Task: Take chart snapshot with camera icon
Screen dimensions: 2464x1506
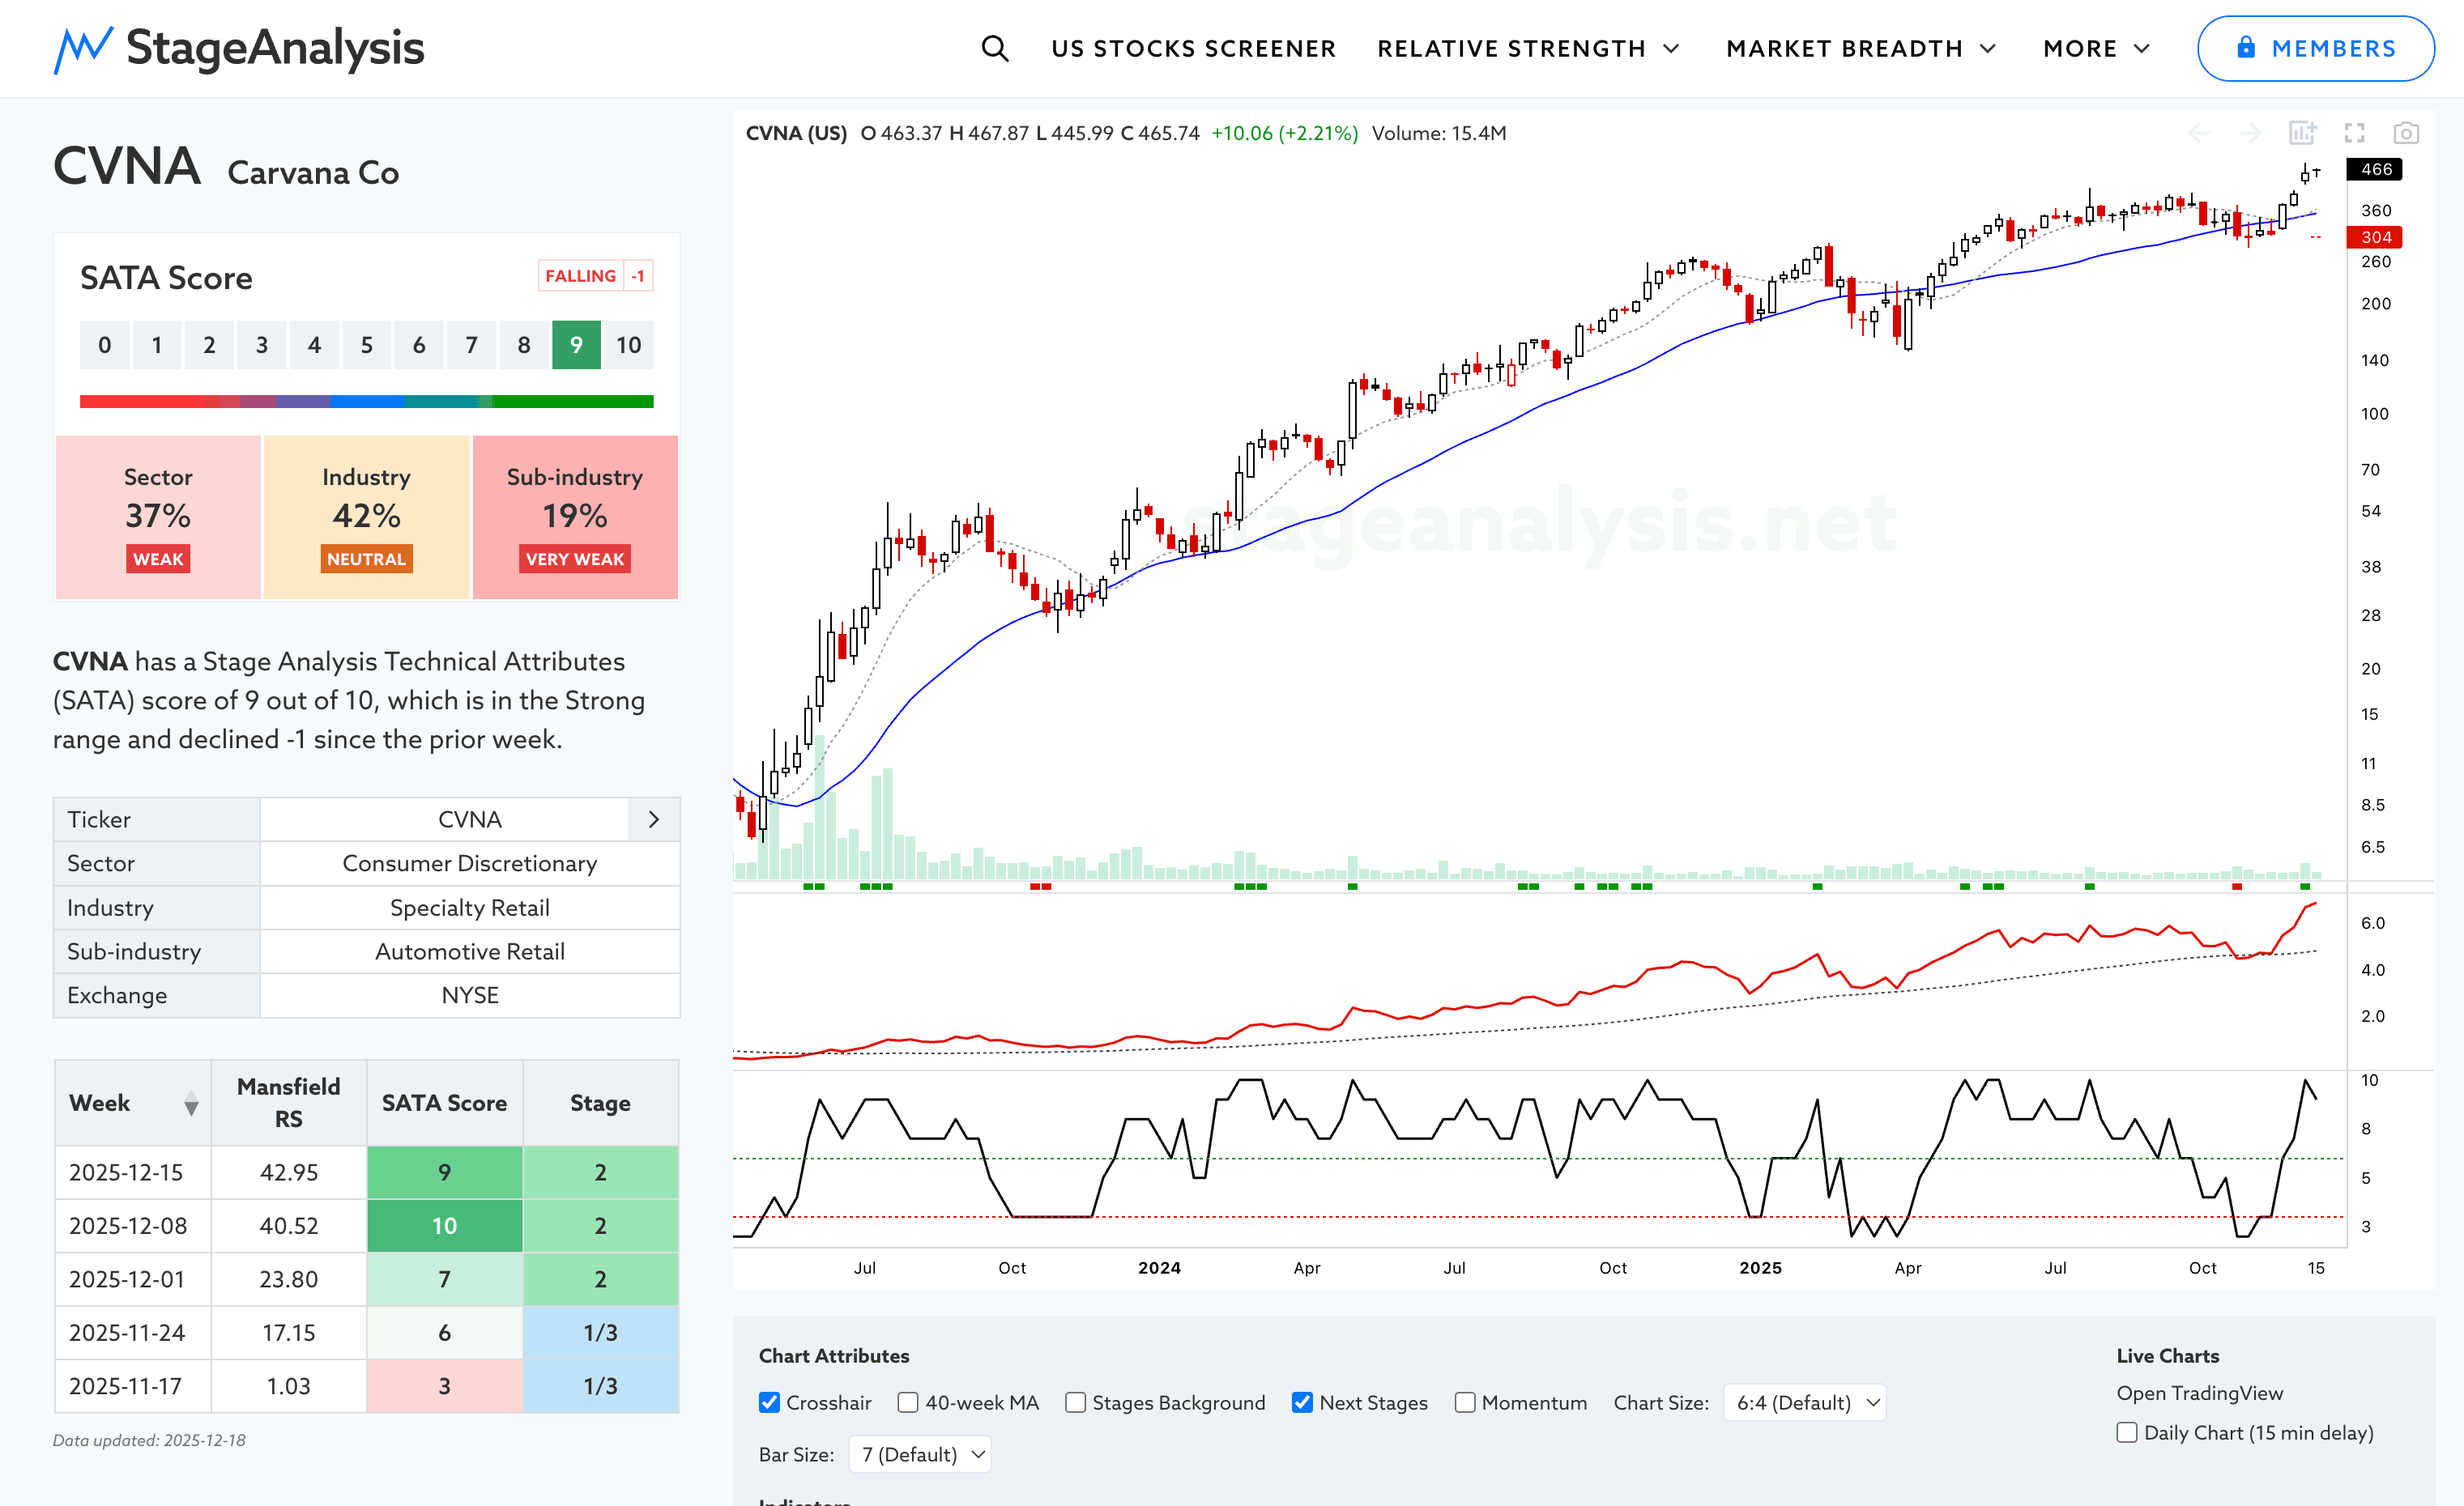Action: (2406, 133)
